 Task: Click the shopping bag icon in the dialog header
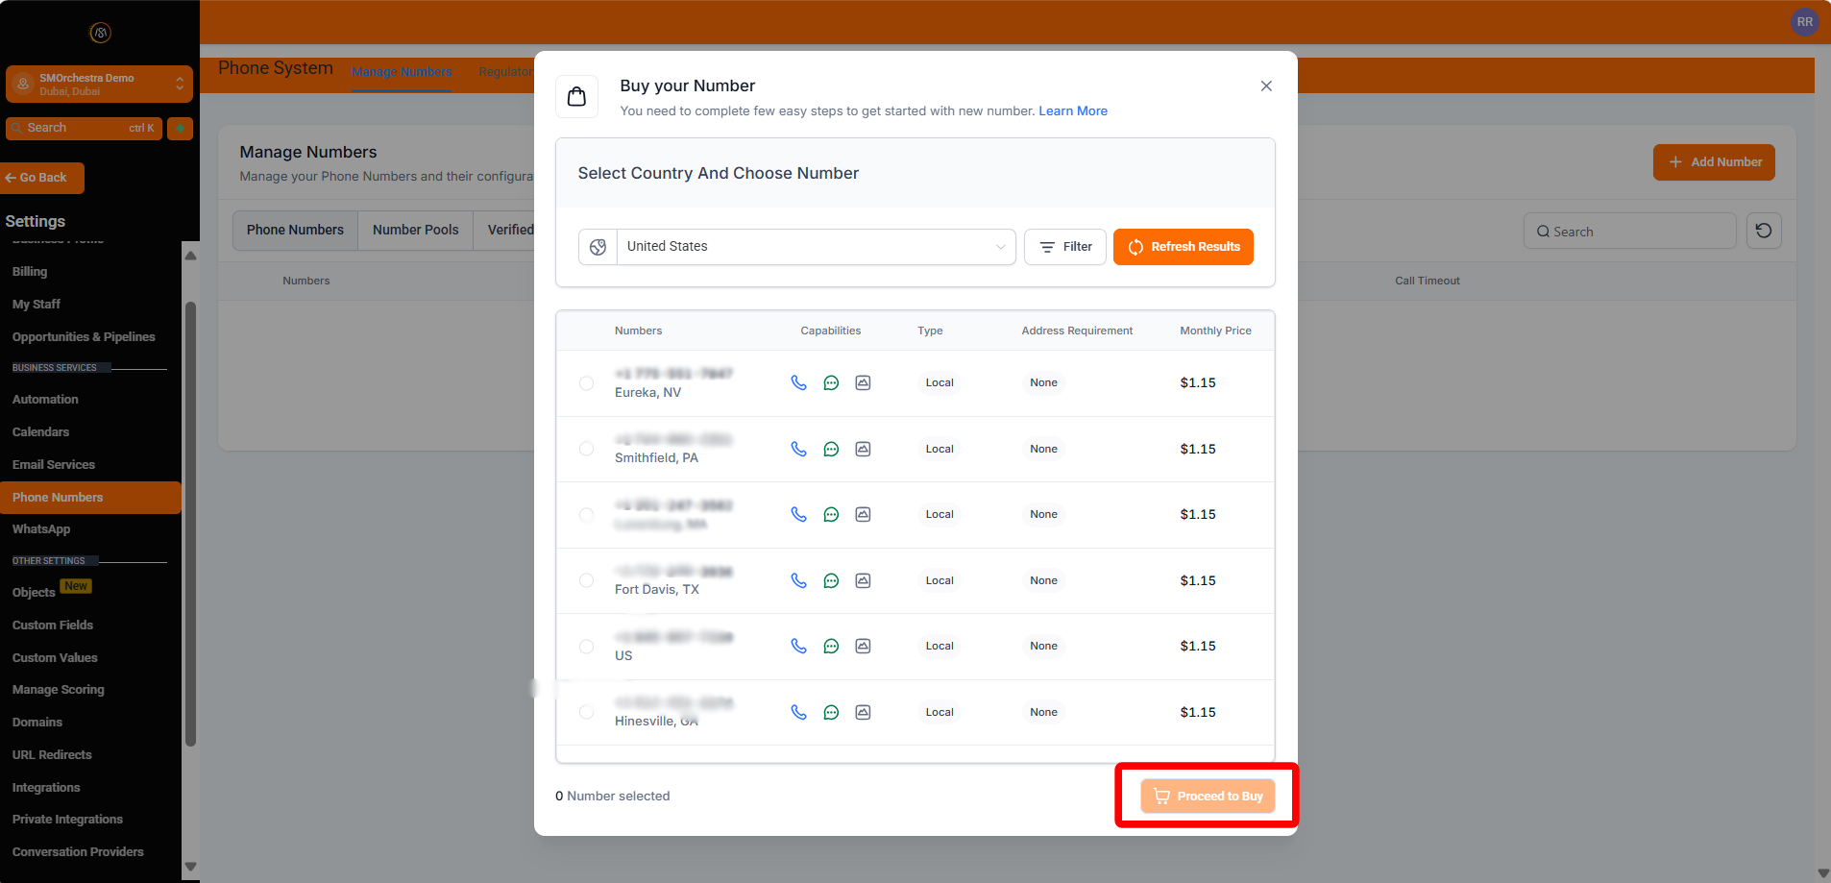(x=577, y=96)
